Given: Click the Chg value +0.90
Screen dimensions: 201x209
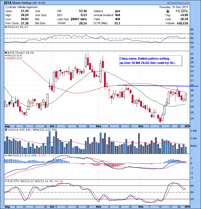Looking at the screenshot, I should [184, 15].
